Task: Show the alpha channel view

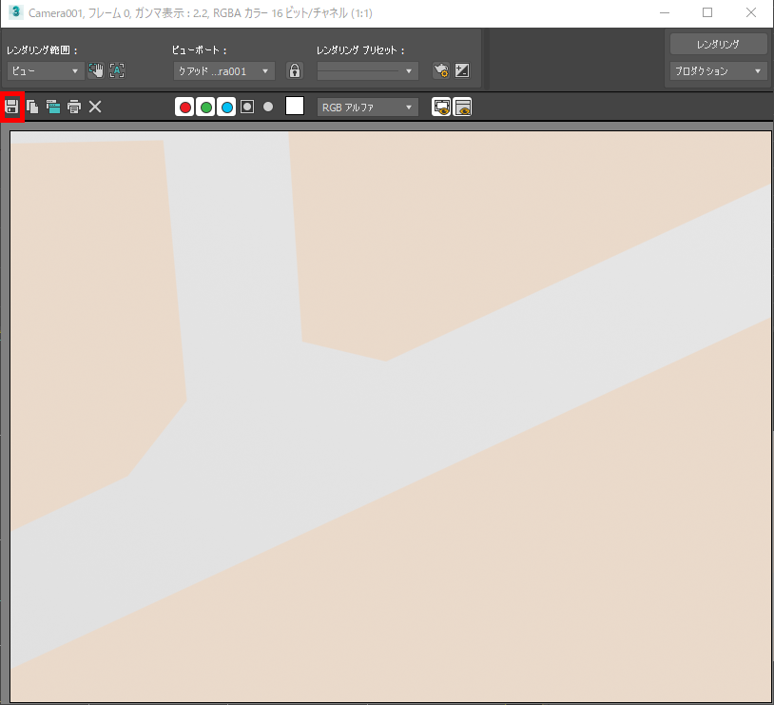Action: click(247, 107)
